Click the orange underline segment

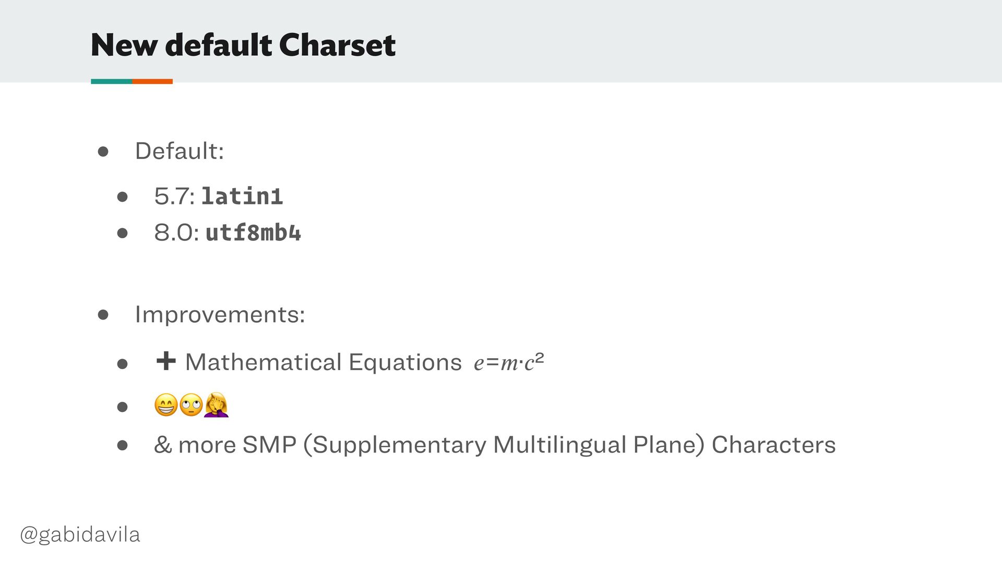152,81
